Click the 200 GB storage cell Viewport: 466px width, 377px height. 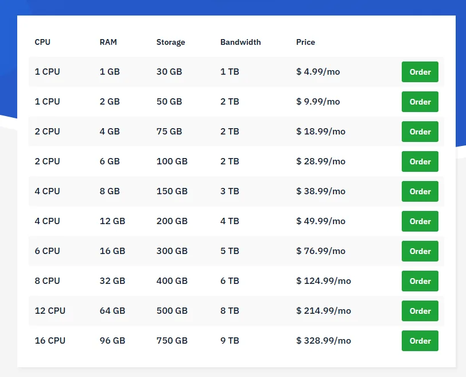[172, 221]
